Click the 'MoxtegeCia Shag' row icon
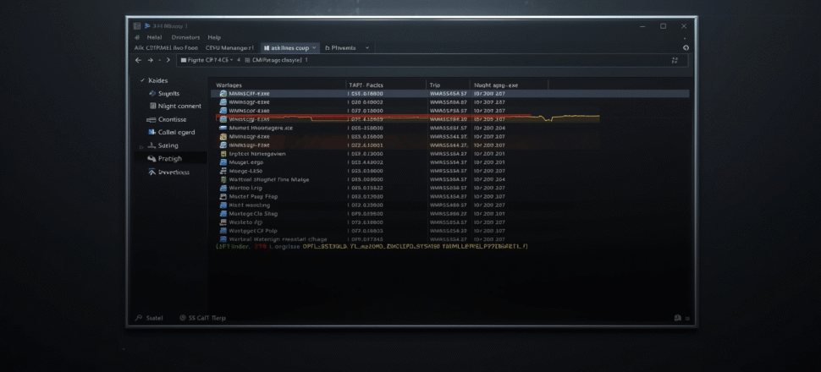This screenshot has height=372, width=821. pos(223,213)
